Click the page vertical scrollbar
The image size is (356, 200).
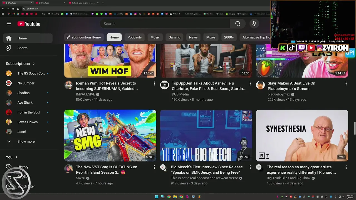point(355,129)
